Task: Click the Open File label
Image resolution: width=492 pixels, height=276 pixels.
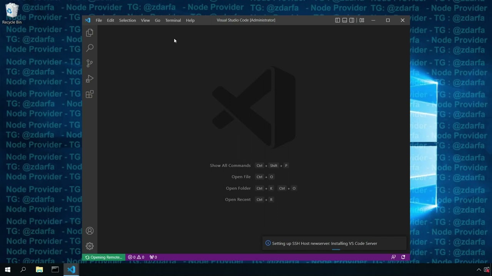Action: coord(241,177)
